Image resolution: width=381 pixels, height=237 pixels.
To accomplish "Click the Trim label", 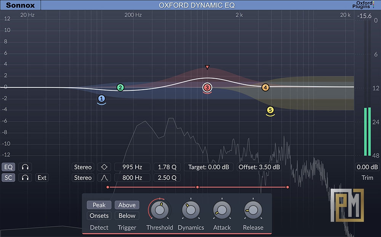I will click(367, 178).
